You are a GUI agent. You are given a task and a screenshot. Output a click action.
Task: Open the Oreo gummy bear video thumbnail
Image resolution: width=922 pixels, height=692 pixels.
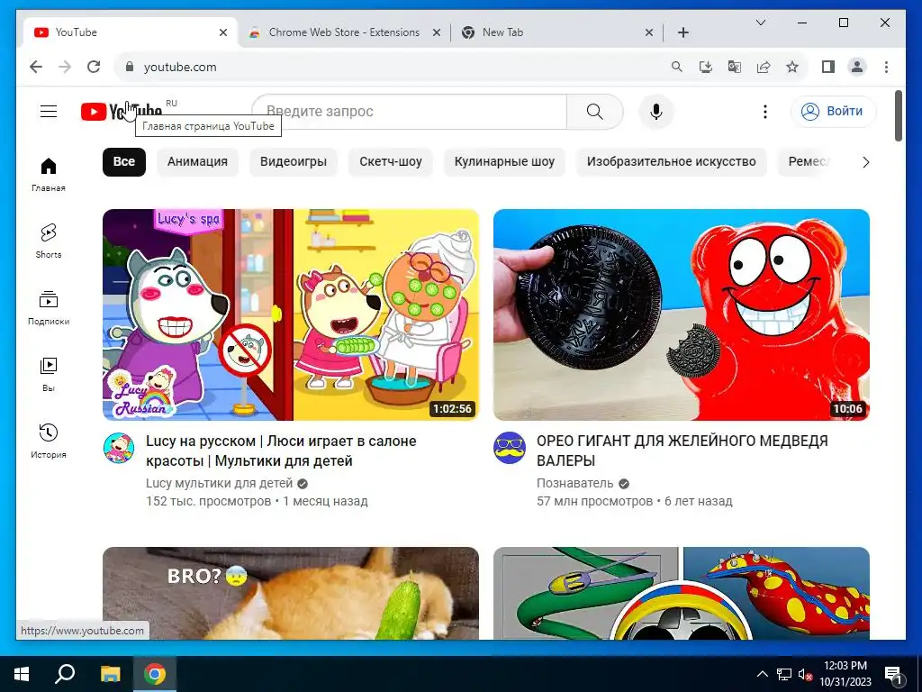click(681, 314)
